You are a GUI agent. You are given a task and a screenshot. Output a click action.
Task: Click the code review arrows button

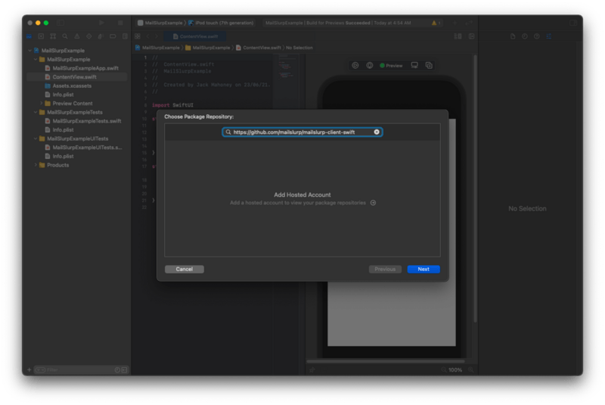[x=469, y=23]
